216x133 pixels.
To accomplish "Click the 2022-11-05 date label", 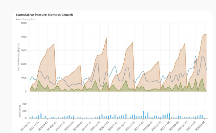I will tap(165, 126).
